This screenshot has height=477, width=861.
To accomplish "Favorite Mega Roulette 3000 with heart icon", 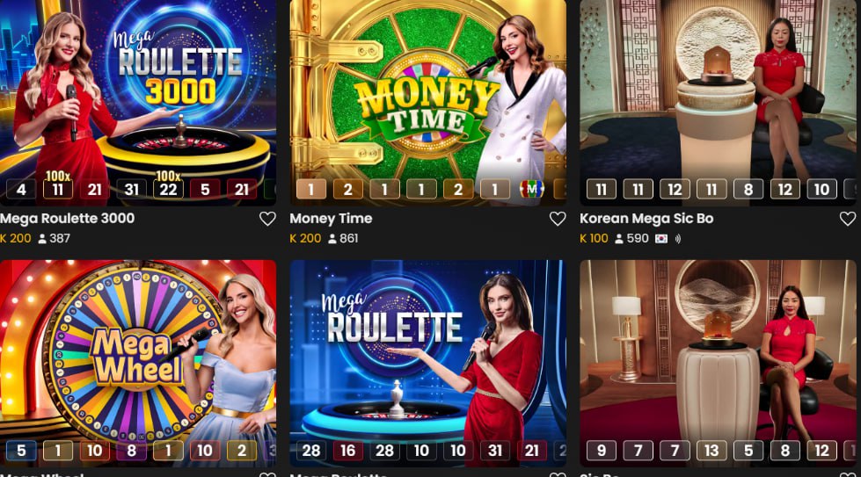I will pyautogui.click(x=267, y=219).
